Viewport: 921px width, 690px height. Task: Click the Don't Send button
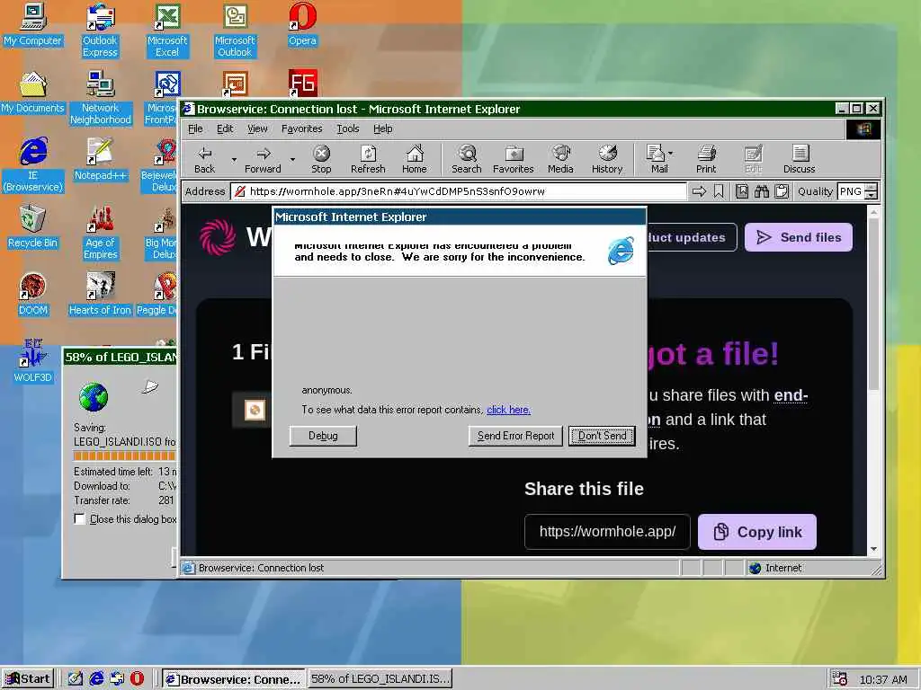click(602, 436)
